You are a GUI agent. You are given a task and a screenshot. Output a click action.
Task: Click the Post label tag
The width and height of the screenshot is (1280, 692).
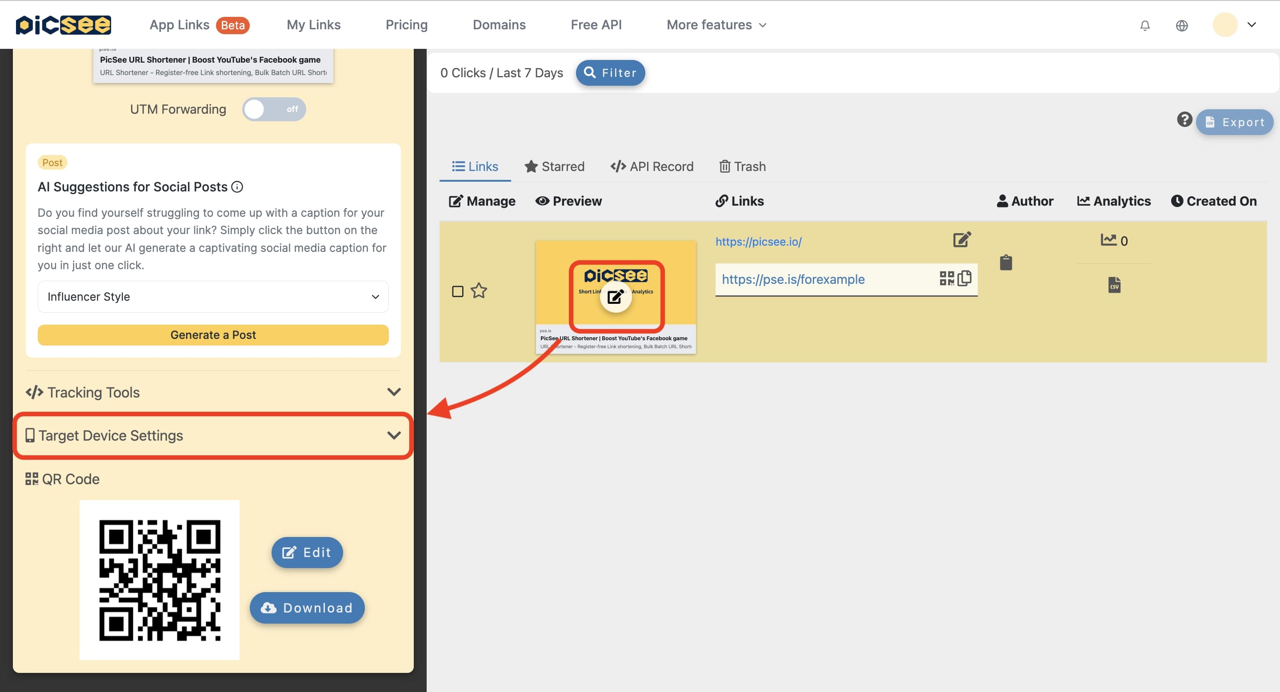52,162
